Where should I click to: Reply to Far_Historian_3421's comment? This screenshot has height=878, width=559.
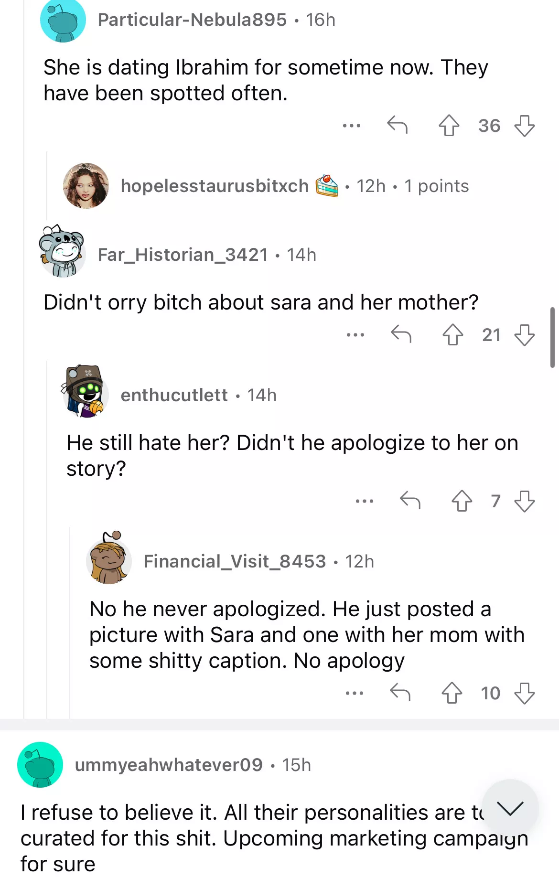tap(401, 334)
